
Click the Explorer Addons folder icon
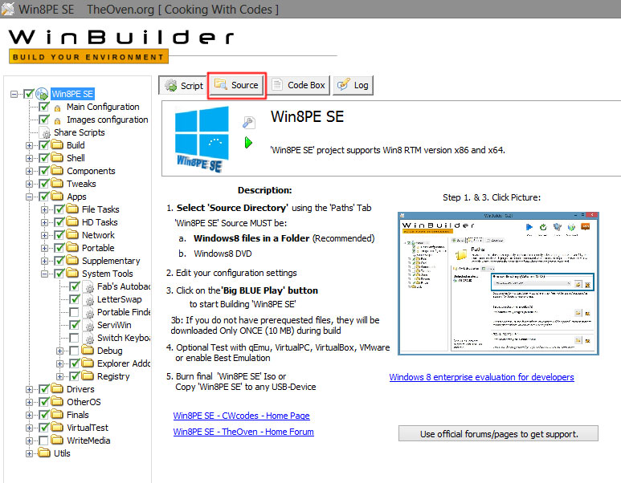click(x=88, y=363)
